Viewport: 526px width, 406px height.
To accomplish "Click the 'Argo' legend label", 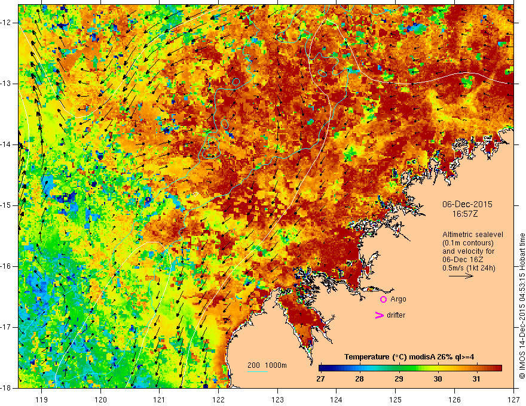I will (x=398, y=300).
